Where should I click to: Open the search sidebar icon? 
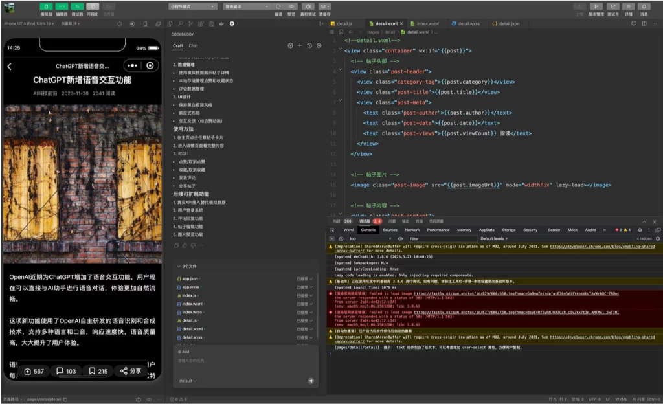click(181, 24)
